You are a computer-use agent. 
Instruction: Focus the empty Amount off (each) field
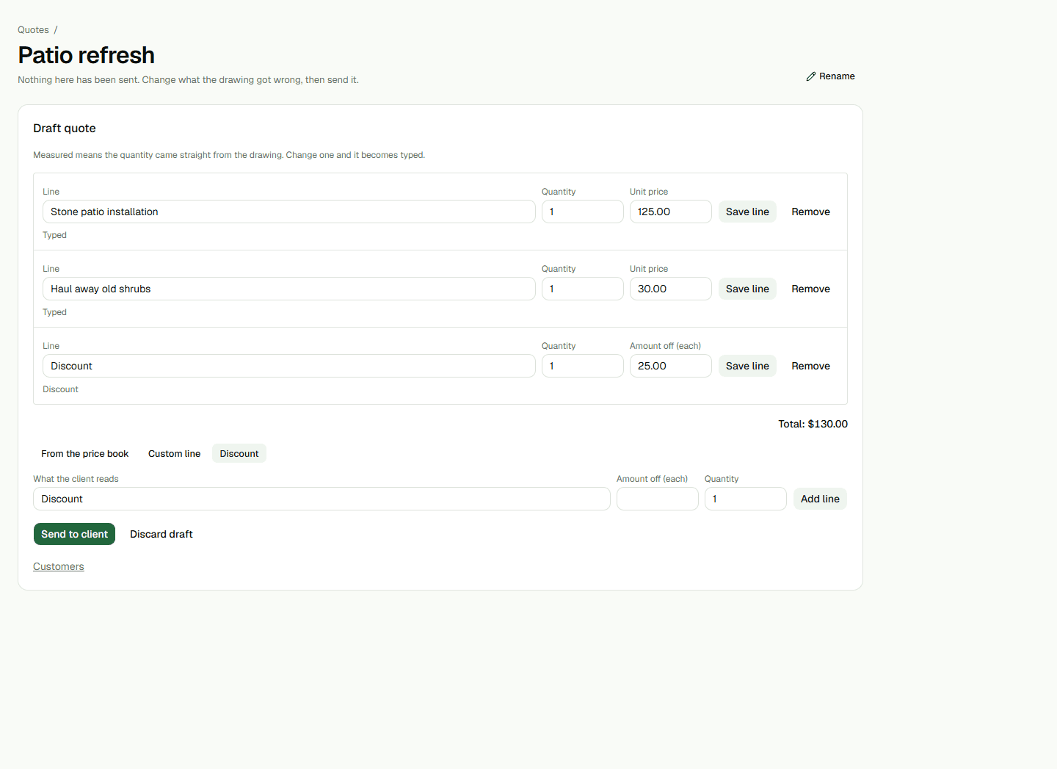click(658, 499)
